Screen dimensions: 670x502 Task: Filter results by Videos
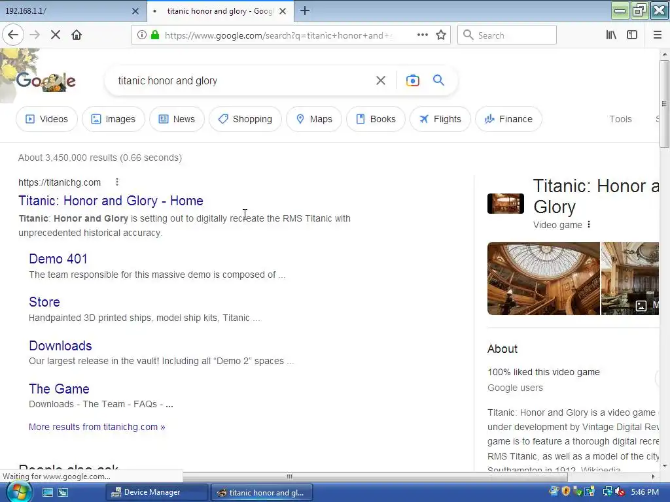(x=46, y=119)
